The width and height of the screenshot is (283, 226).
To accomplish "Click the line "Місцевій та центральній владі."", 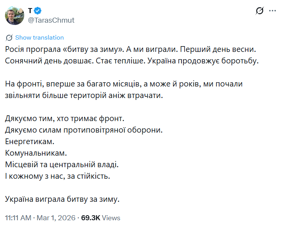I will pos(62,165).
